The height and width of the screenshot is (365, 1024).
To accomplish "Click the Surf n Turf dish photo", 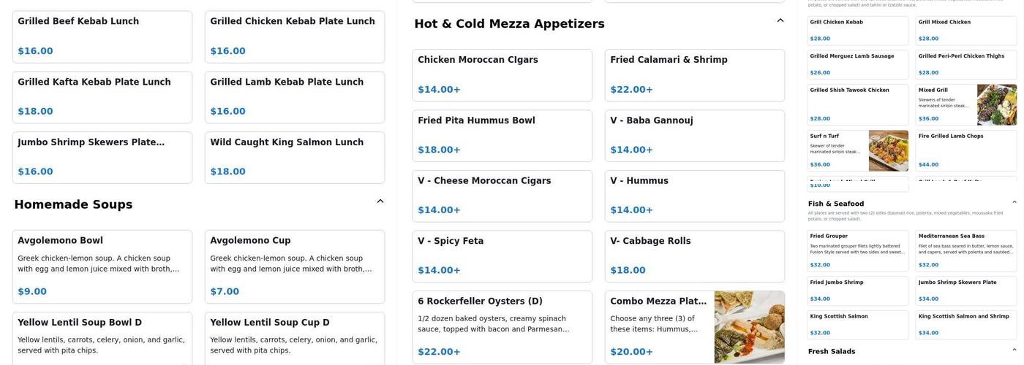I will [888, 150].
